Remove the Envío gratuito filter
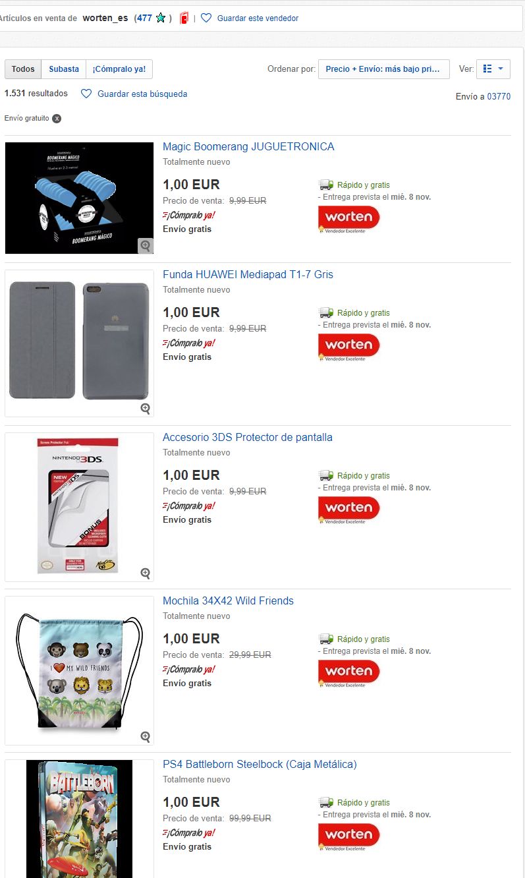Screen dimensions: 525x878 pos(57,119)
